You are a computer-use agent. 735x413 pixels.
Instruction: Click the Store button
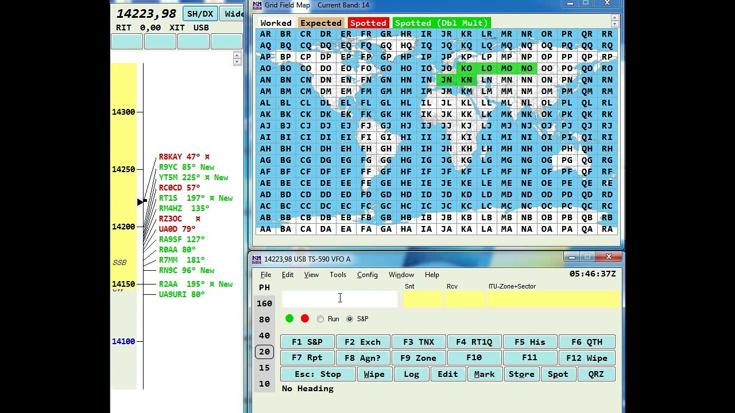pos(521,374)
